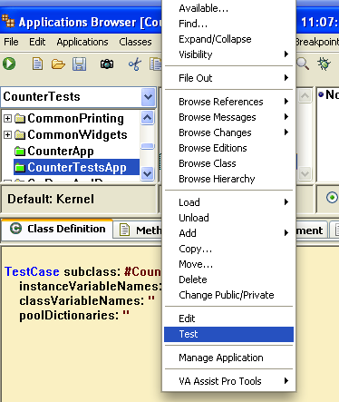
Task: Open the Visibility submenu
Action: tap(228, 54)
